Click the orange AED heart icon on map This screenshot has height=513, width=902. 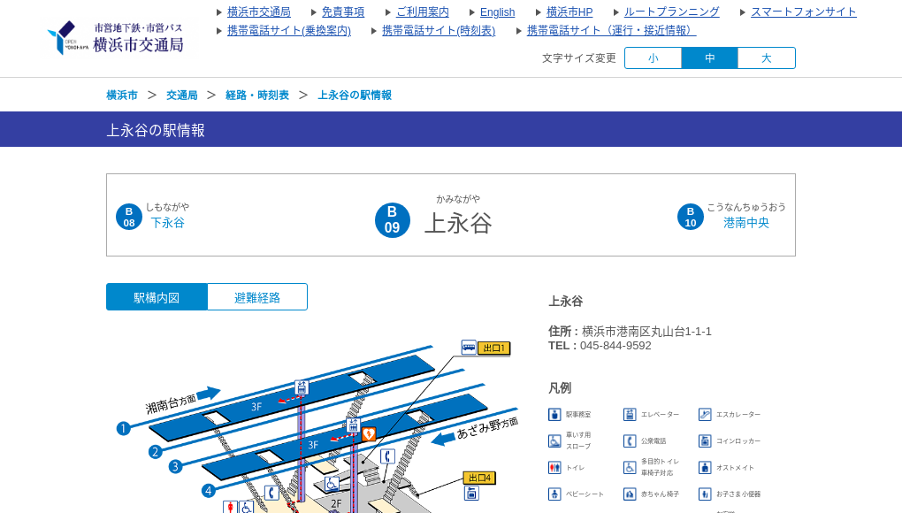coord(369,434)
